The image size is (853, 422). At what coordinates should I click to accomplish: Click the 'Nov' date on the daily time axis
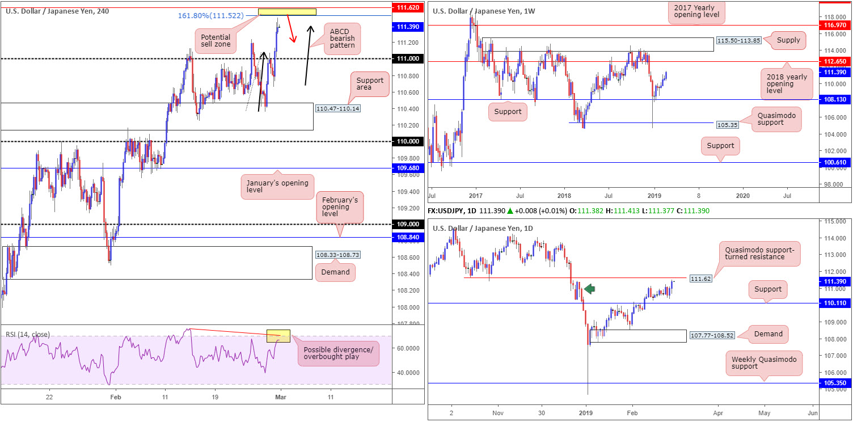(x=497, y=412)
